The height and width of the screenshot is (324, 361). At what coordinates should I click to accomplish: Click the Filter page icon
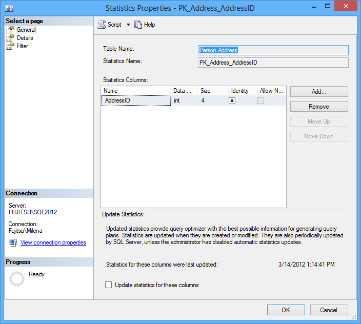coord(10,46)
